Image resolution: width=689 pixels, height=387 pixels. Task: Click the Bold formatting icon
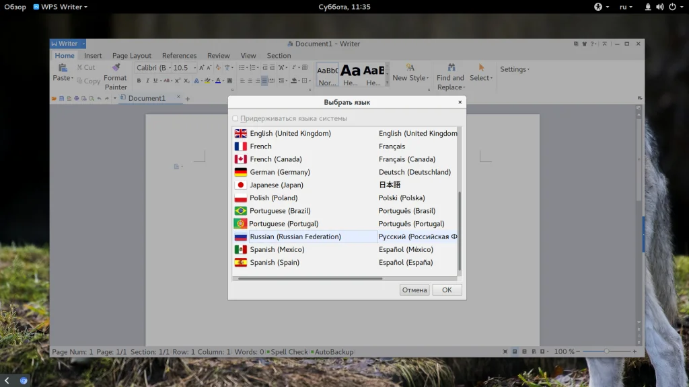139,81
